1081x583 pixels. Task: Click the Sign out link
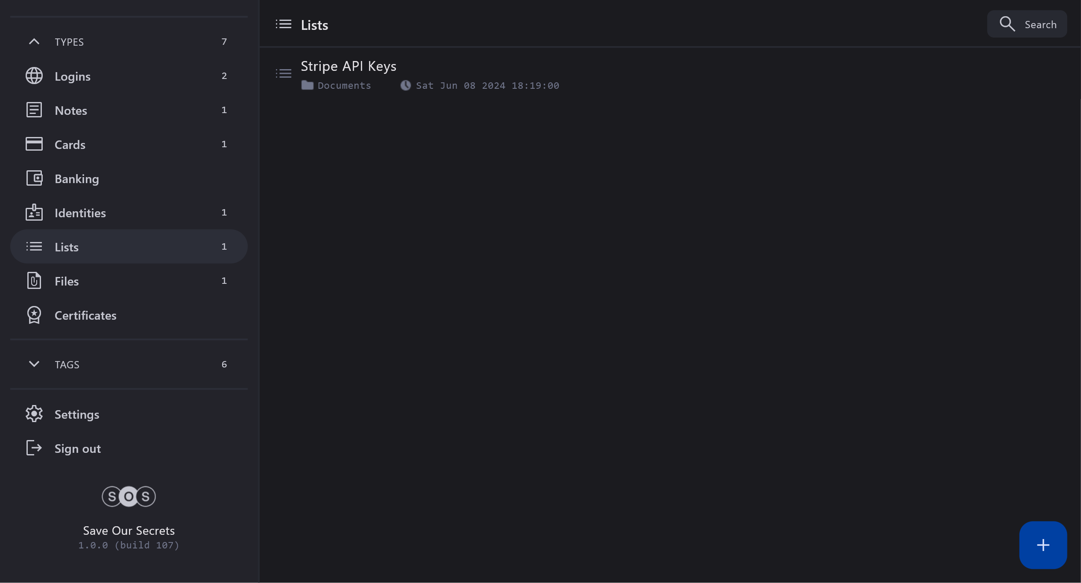click(78, 449)
